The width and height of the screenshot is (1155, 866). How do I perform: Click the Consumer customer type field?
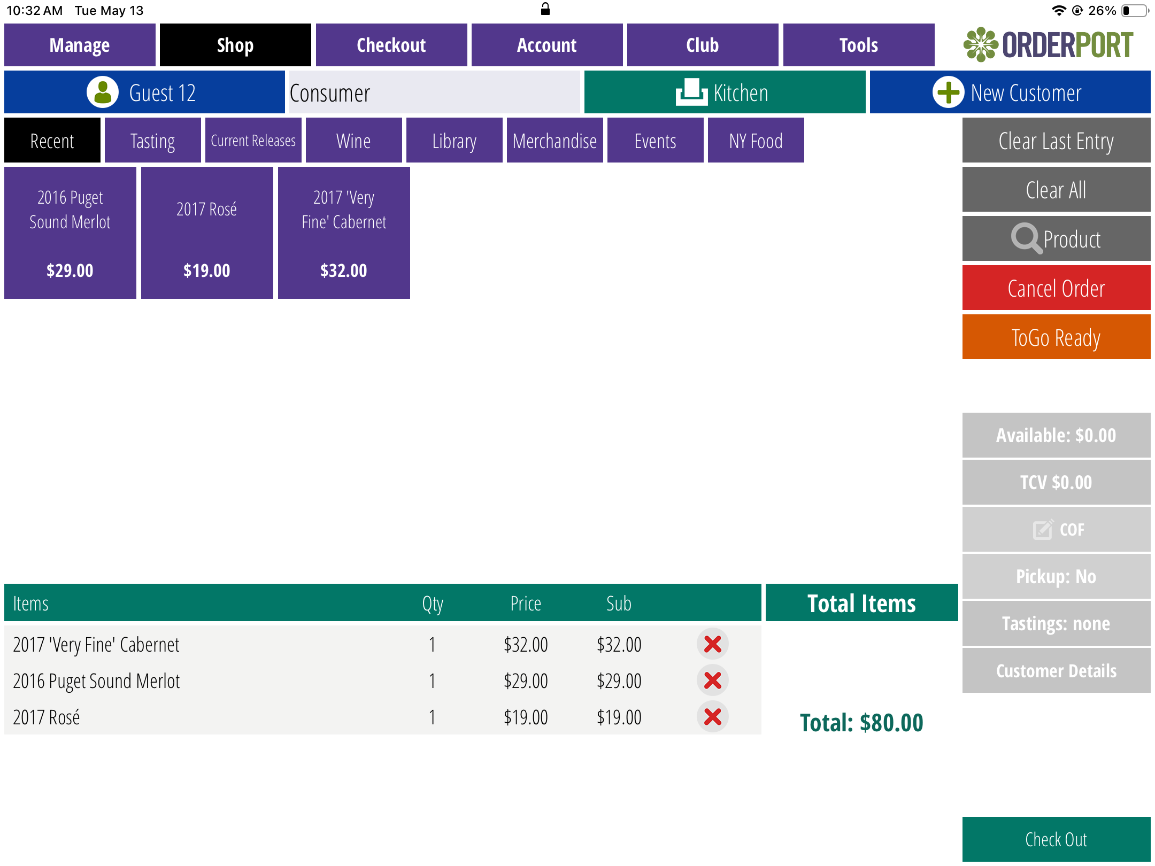(x=434, y=92)
